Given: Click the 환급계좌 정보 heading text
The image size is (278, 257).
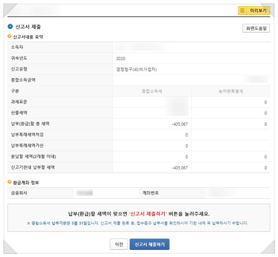Looking at the screenshot, I should [26, 182].
